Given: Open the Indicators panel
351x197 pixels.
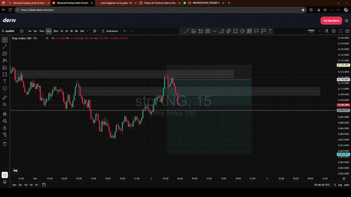Looking at the screenshot, I should [x=110, y=31].
